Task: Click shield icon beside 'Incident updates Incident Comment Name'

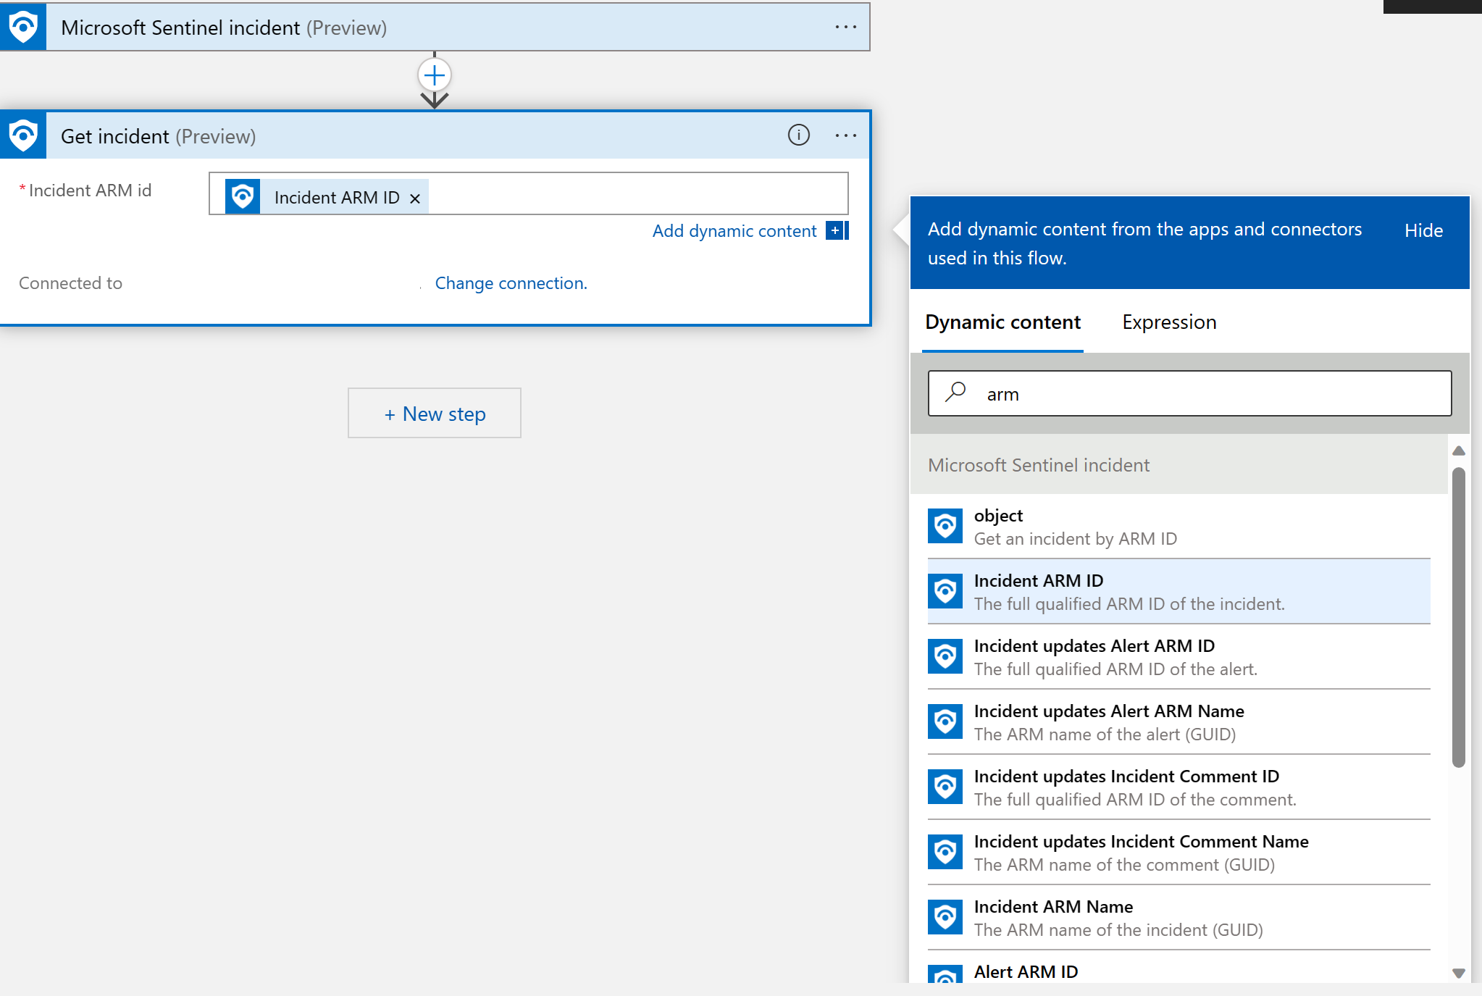Action: click(945, 852)
